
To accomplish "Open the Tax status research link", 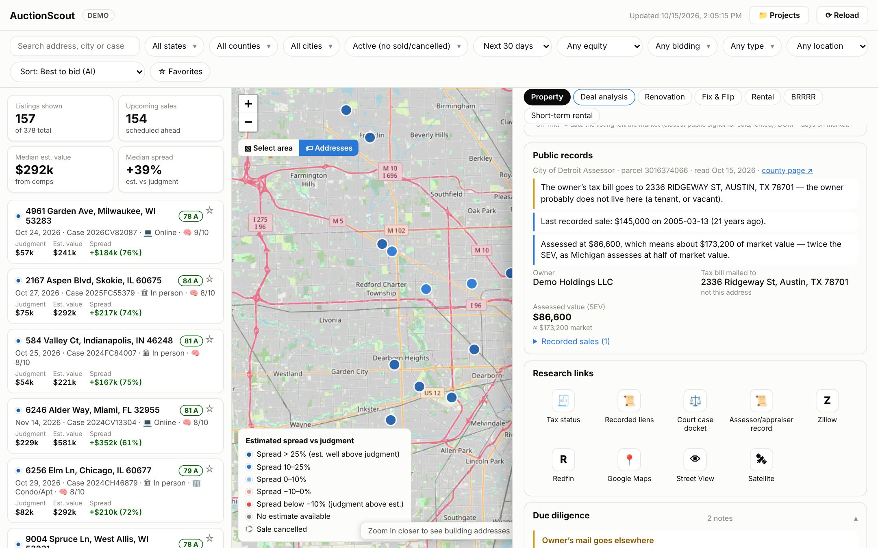I will tap(563, 407).
